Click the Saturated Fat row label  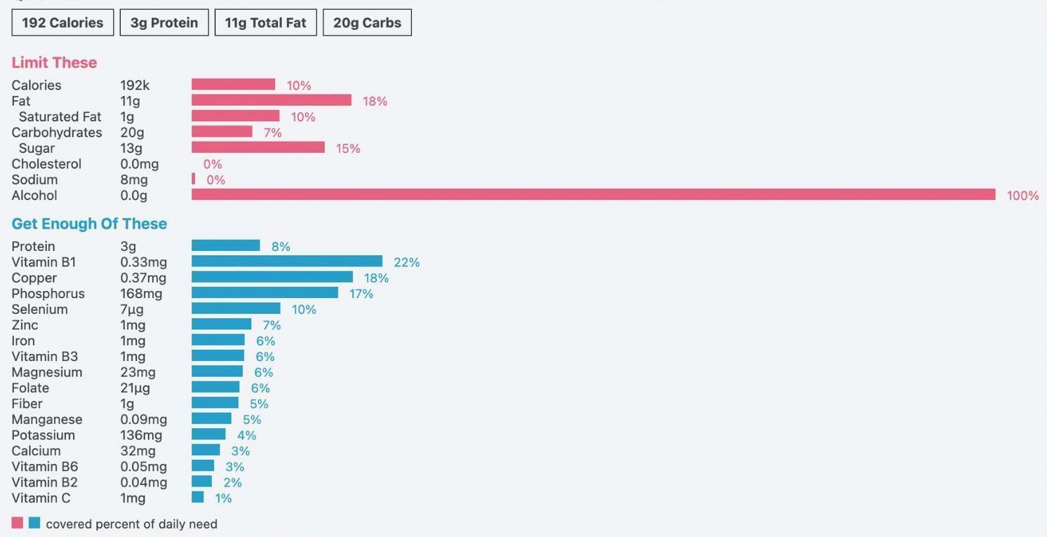point(60,116)
